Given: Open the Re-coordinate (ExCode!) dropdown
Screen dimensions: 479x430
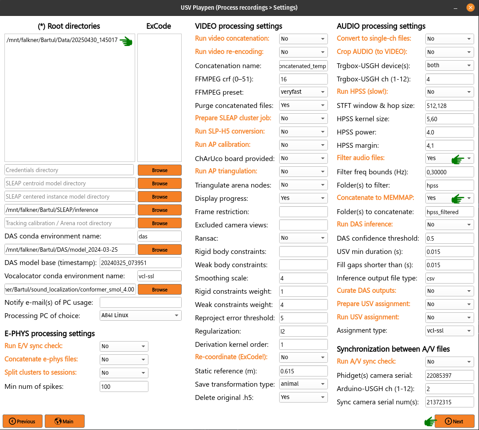Looking at the screenshot, I should coord(303,357).
